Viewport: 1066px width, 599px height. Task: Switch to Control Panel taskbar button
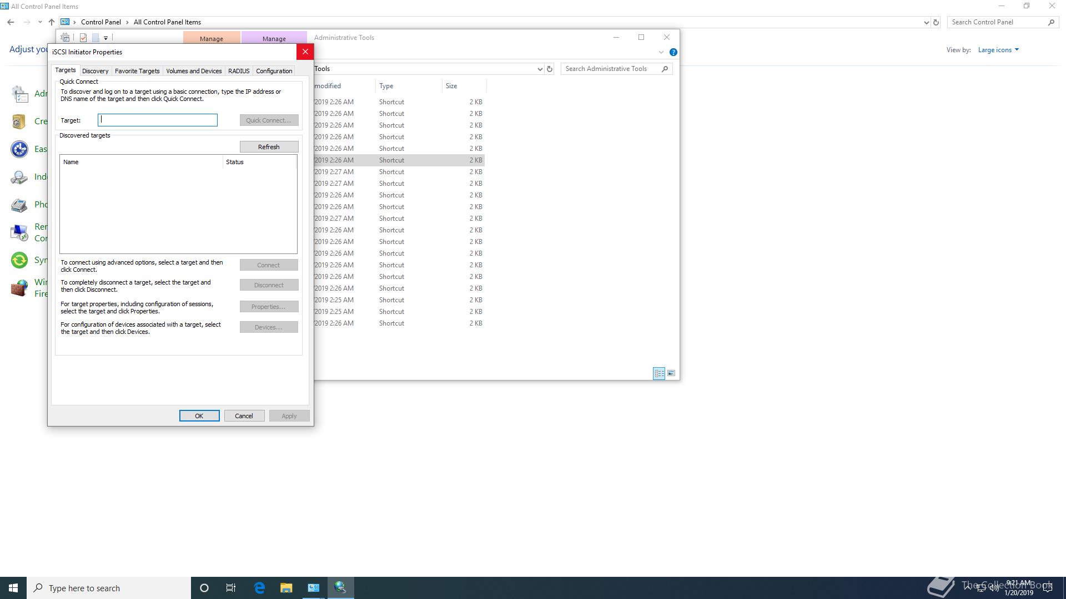tap(313, 588)
